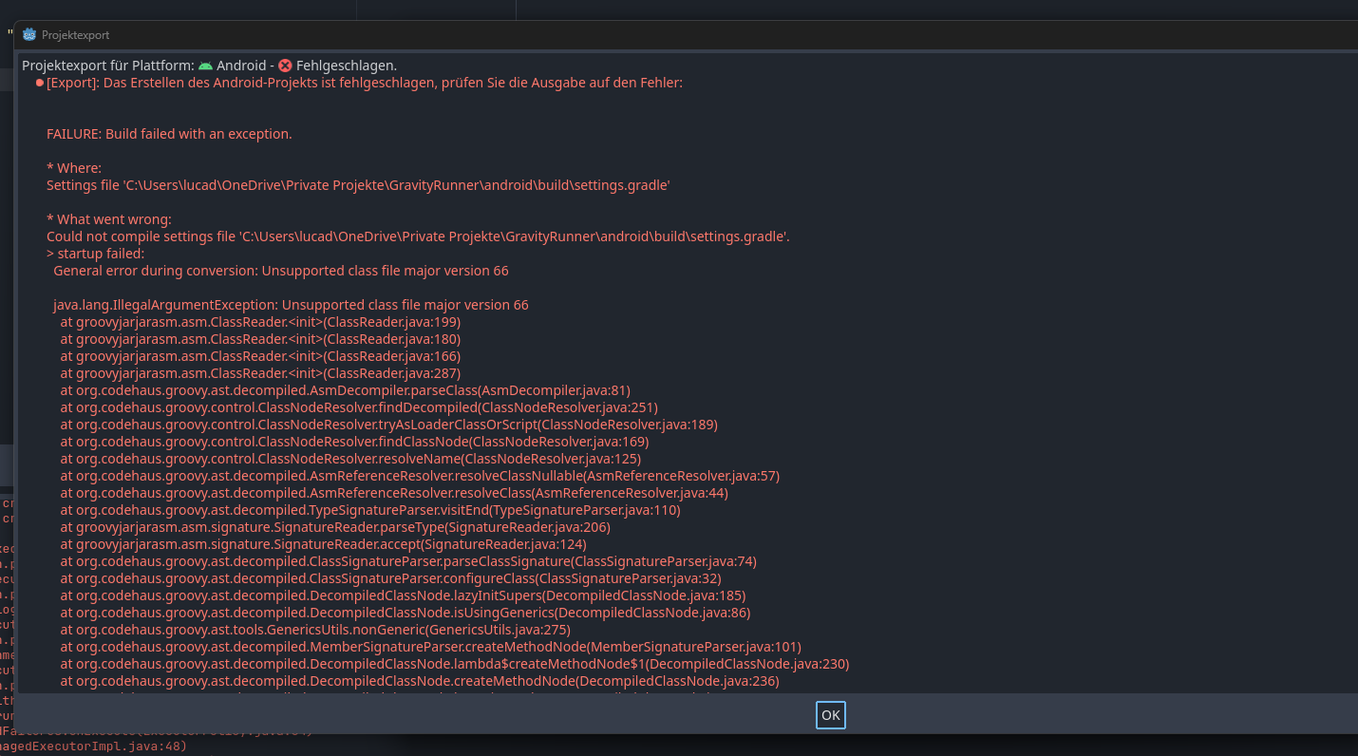1358x756 pixels.
Task: Click the red error X icon
Action: point(285,66)
